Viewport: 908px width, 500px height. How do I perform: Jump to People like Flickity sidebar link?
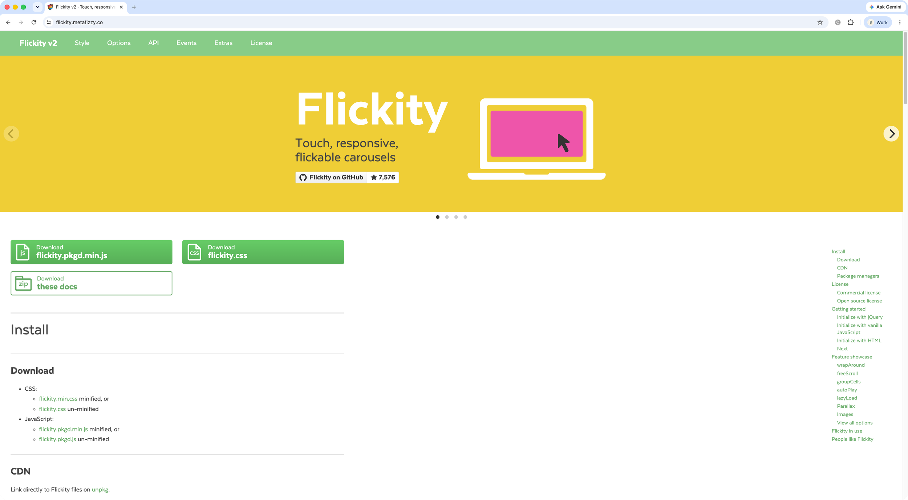(x=852, y=439)
